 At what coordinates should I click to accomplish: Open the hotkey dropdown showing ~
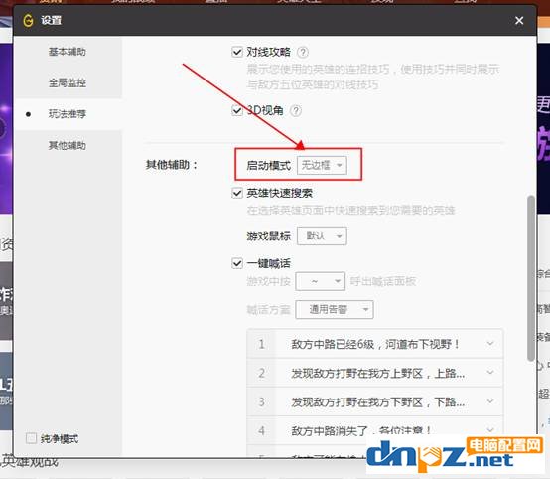pyautogui.click(x=321, y=281)
